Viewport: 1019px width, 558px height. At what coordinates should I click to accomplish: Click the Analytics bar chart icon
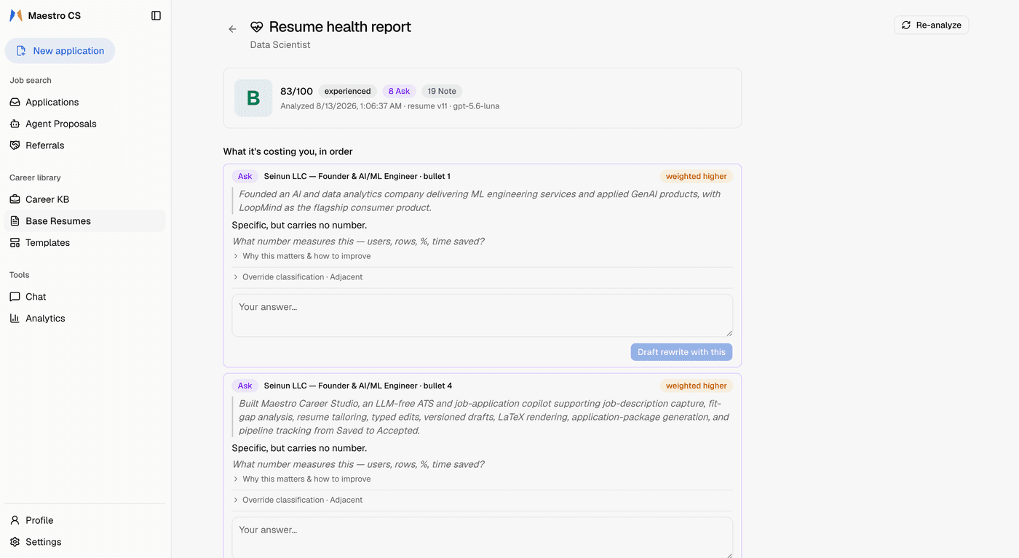15,318
